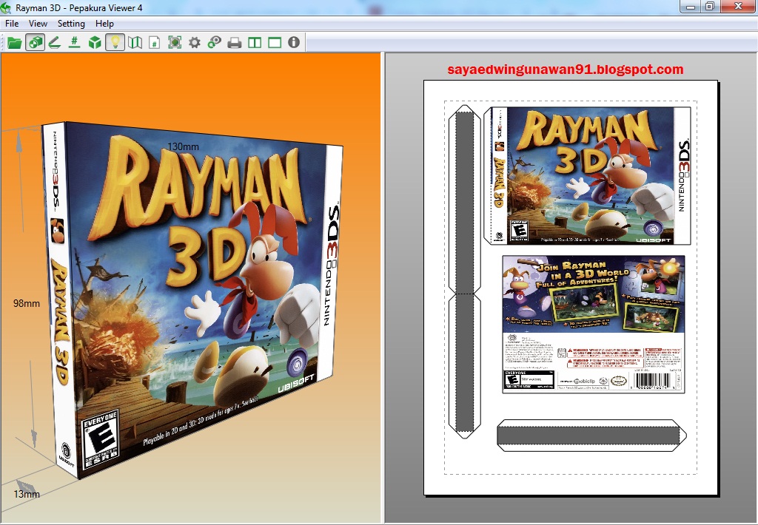The image size is (758, 525).
Task: Toggle the page number display icon
Action: point(153,42)
